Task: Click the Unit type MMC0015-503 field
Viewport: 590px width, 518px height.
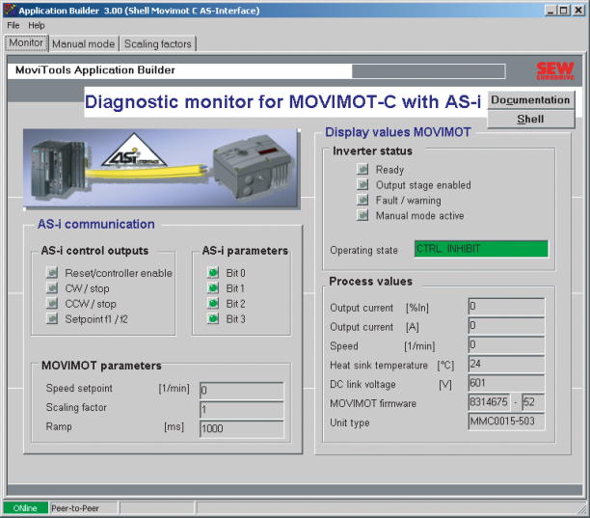Action: click(x=506, y=422)
